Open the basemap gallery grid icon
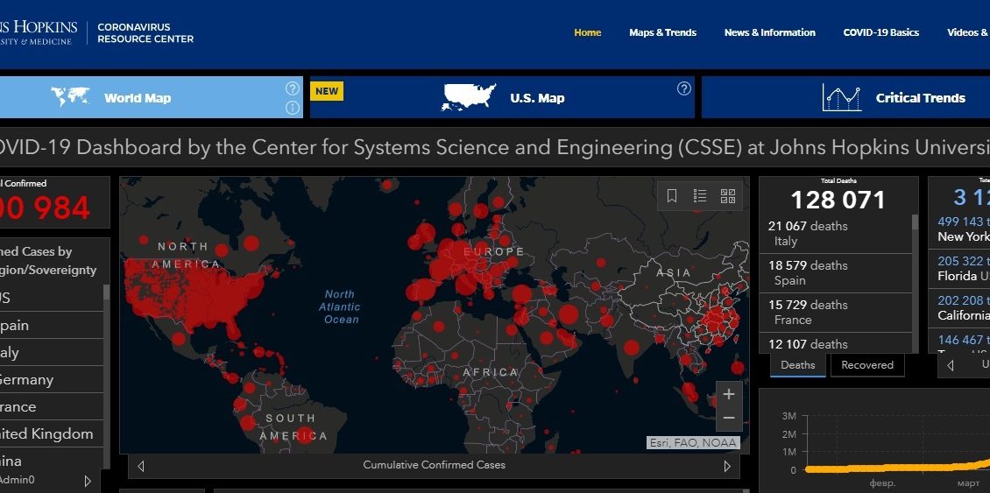Screen dimensions: 990x493 click(728, 196)
